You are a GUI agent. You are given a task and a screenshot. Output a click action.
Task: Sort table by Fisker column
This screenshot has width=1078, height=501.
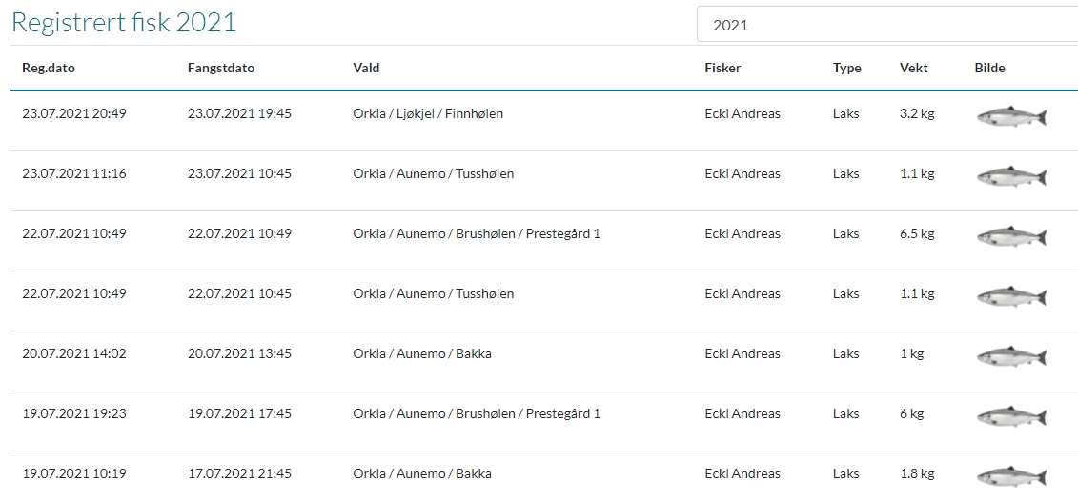pyautogui.click(x=722, y=68)
